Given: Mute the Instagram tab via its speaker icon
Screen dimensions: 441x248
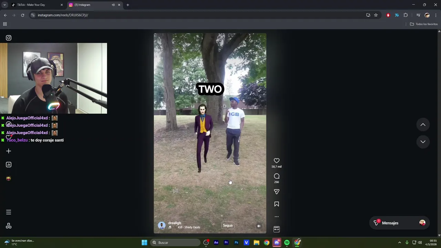Looking at the screenshot, I should point(113,5).
